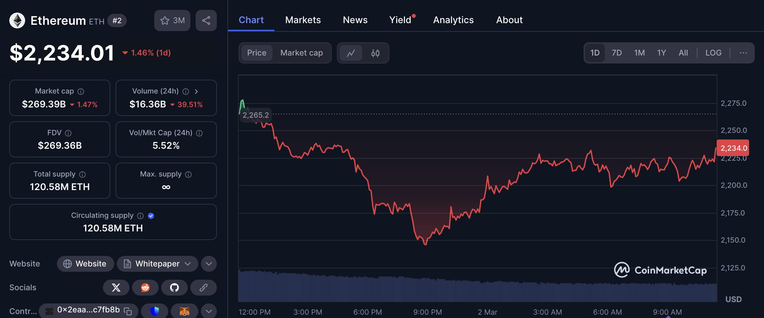Click the volume bars area of chart

[477, 286]
